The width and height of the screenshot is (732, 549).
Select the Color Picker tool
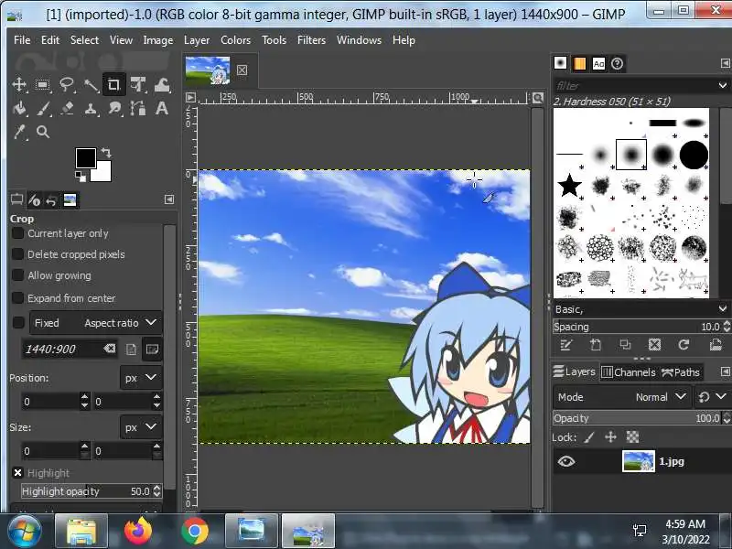pyautogui.click(x=19, y=132)
